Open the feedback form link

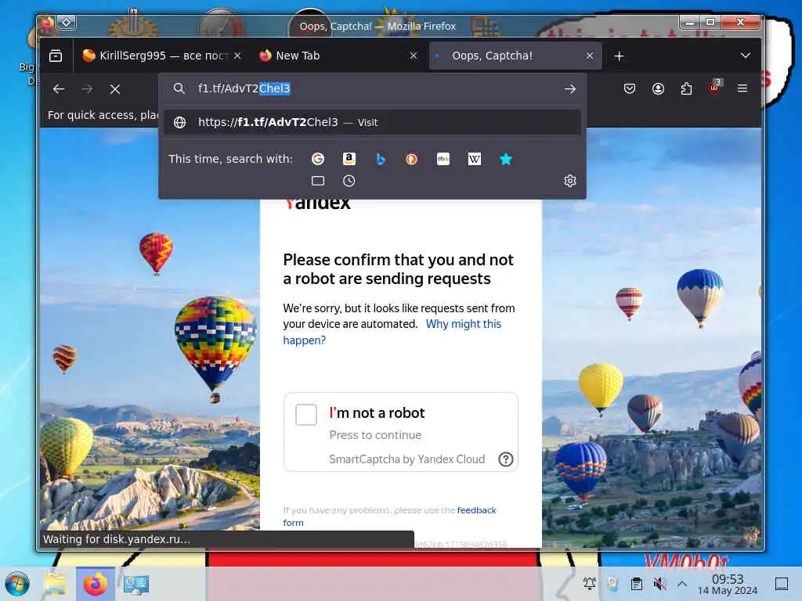point(390,516)
